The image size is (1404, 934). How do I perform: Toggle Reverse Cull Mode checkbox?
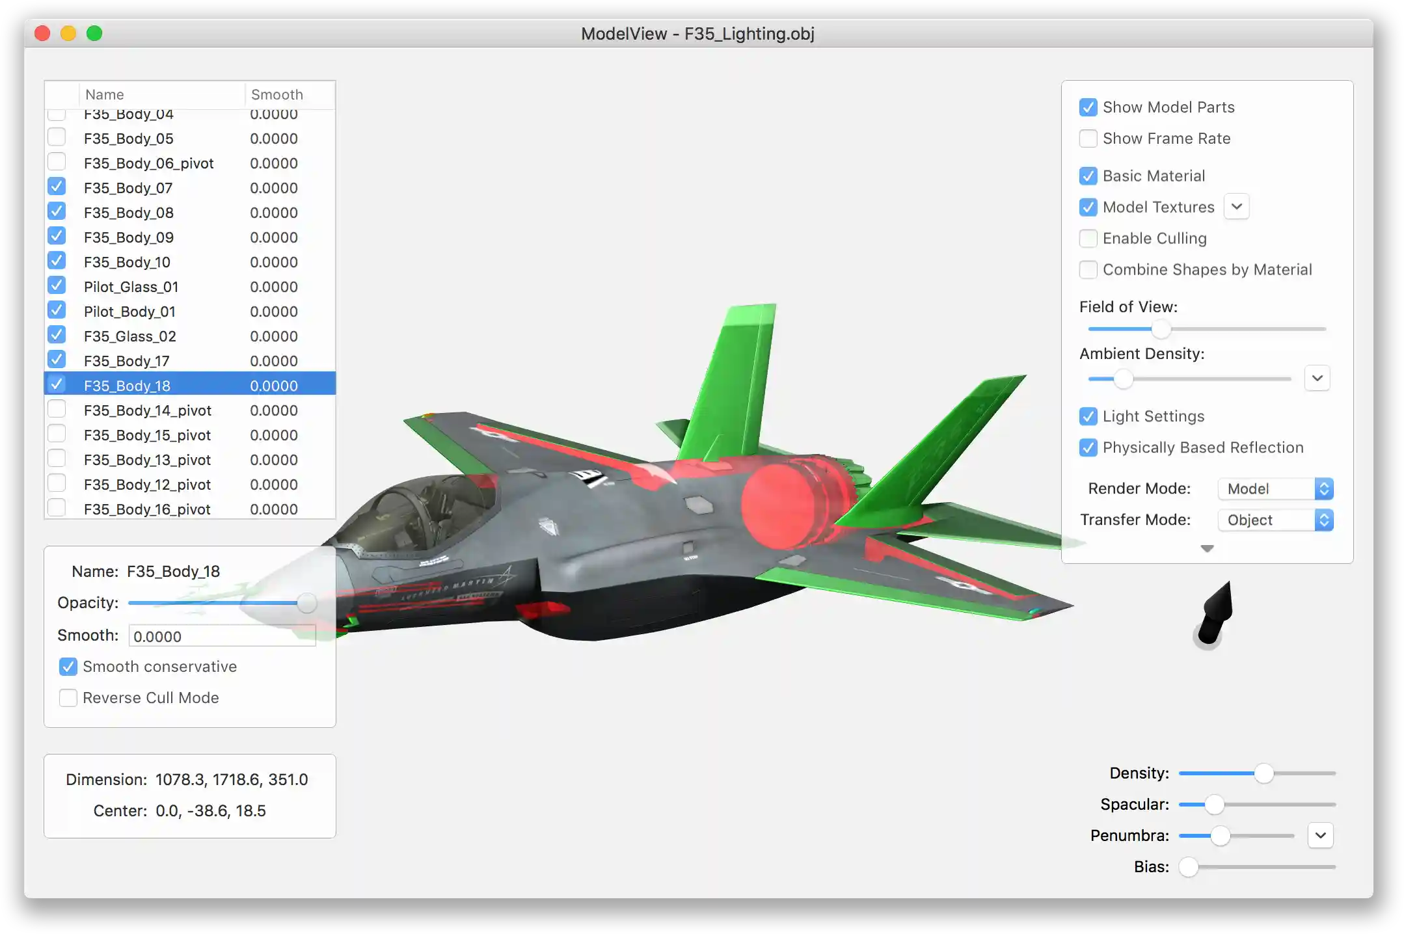pos(68,698)
